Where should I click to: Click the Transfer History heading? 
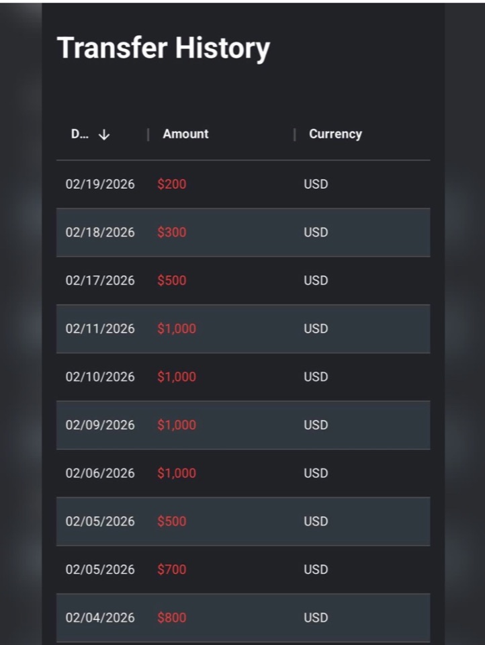[163, 48]
